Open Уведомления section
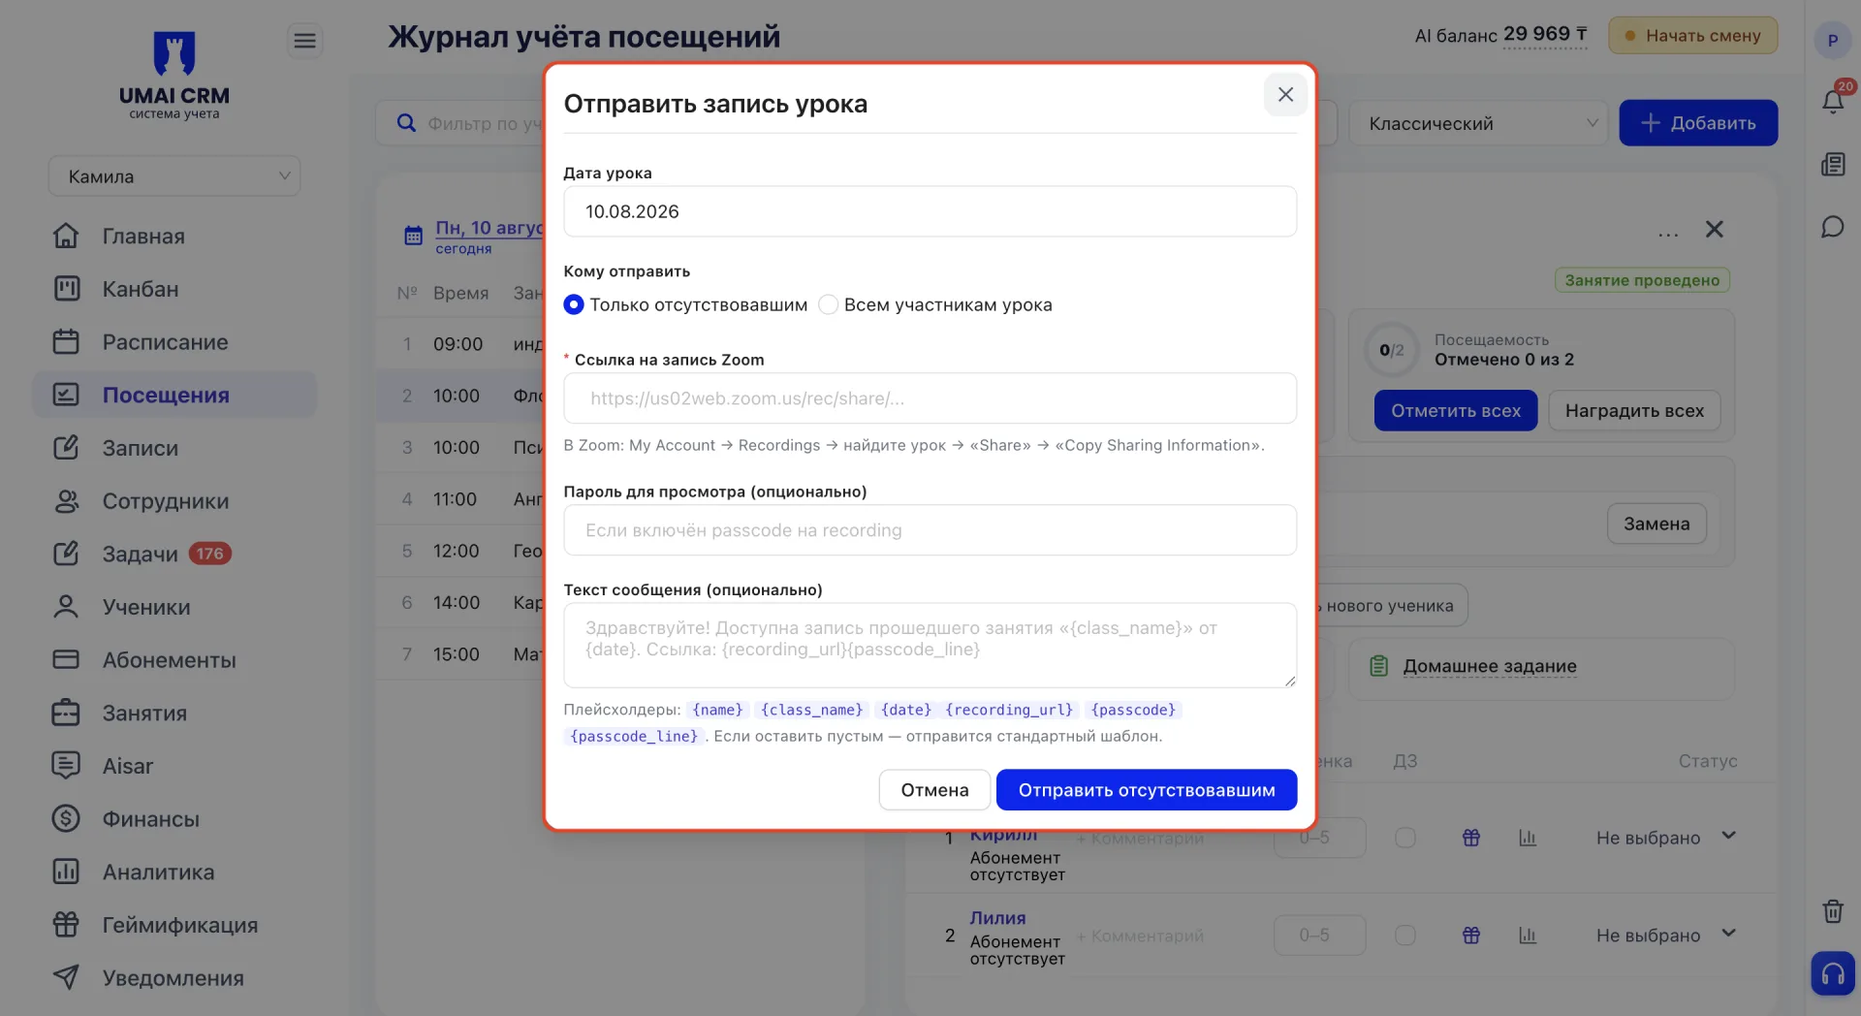This screenshot has height=1016, width=1861. tap(173, 978)
